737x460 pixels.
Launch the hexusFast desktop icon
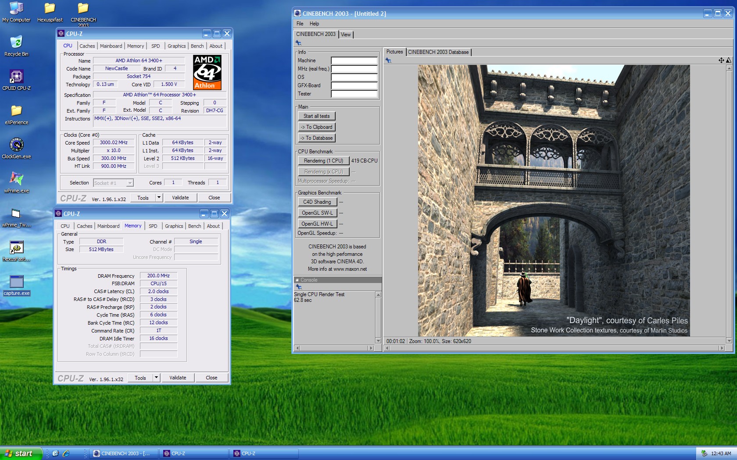coord(16,251)
